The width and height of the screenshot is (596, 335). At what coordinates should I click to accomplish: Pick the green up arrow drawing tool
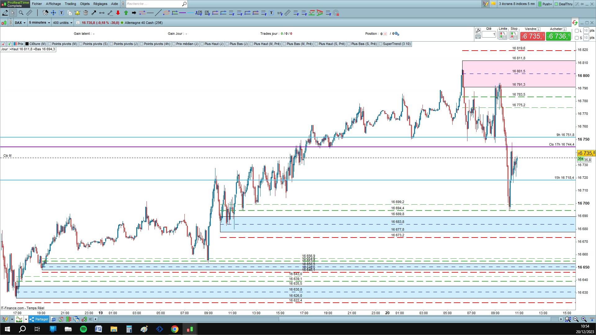coord(126,13)
